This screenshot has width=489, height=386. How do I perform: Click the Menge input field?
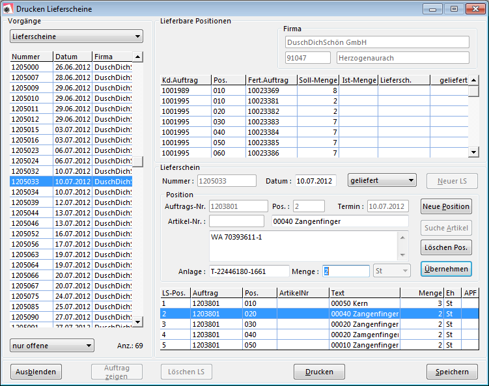tap(346, 271)
